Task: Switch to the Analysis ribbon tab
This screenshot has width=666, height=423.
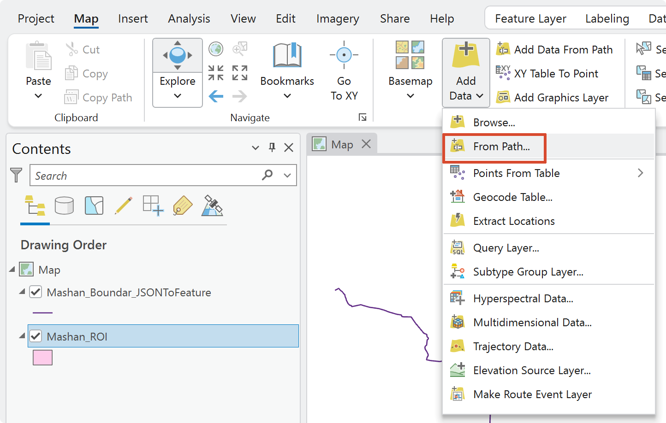Action: [x=189, y=18]
